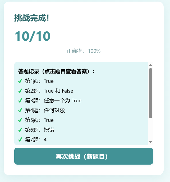The image size is (170, 182).
Task: Click the green checkmark beside 第1题
Action: click(x=20, y=81)
